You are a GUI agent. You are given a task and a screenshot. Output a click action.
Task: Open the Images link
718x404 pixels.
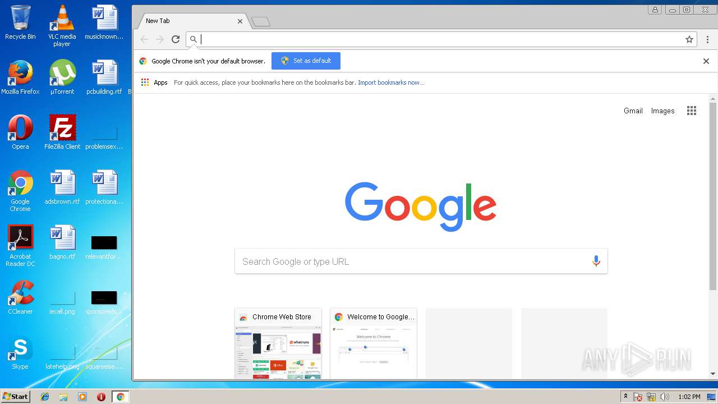click(x=662, y=111)
